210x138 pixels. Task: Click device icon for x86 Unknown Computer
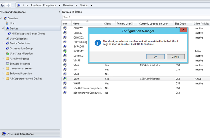[65, 93]
